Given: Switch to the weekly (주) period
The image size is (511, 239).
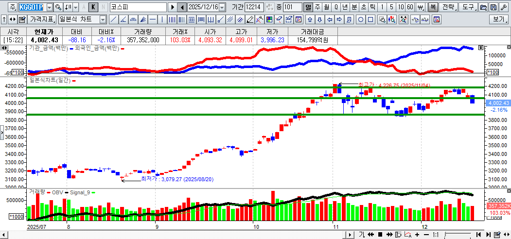Looking at the screenshot, I should pyautogui.click(x=317, y=7).
